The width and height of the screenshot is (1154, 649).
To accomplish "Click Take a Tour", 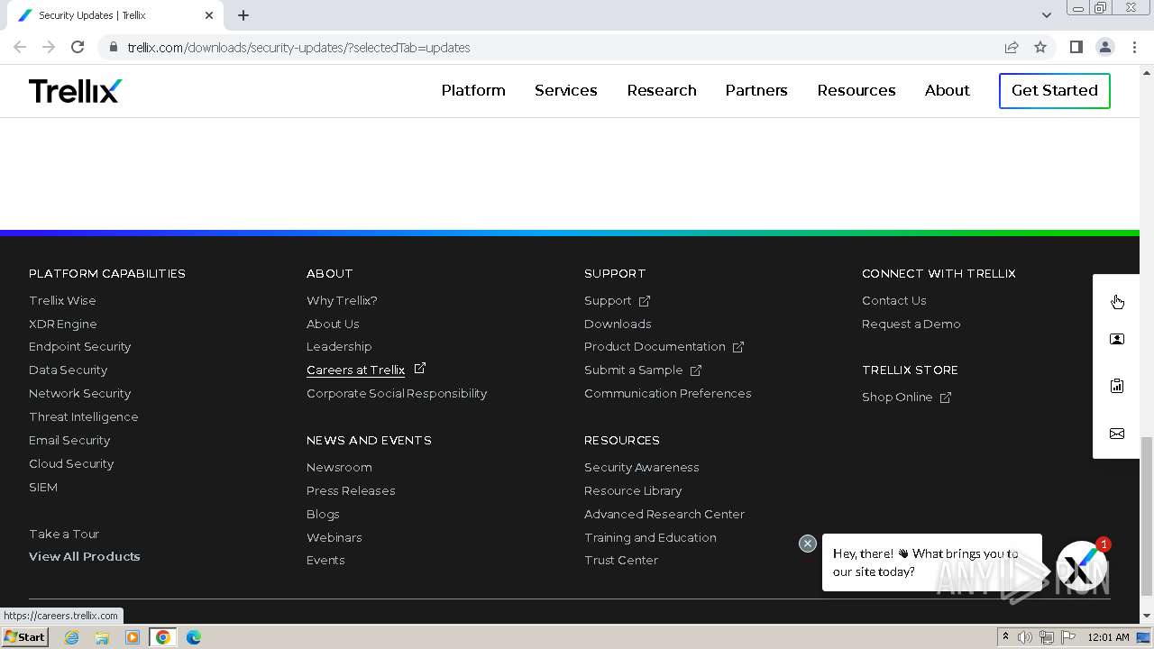I will [64, 534].
